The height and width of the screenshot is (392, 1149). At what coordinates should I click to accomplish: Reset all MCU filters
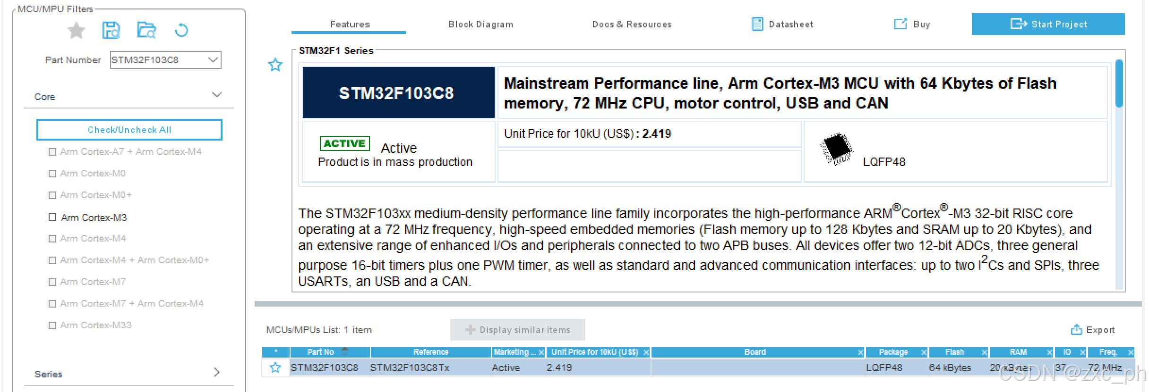tap(181, 31)
